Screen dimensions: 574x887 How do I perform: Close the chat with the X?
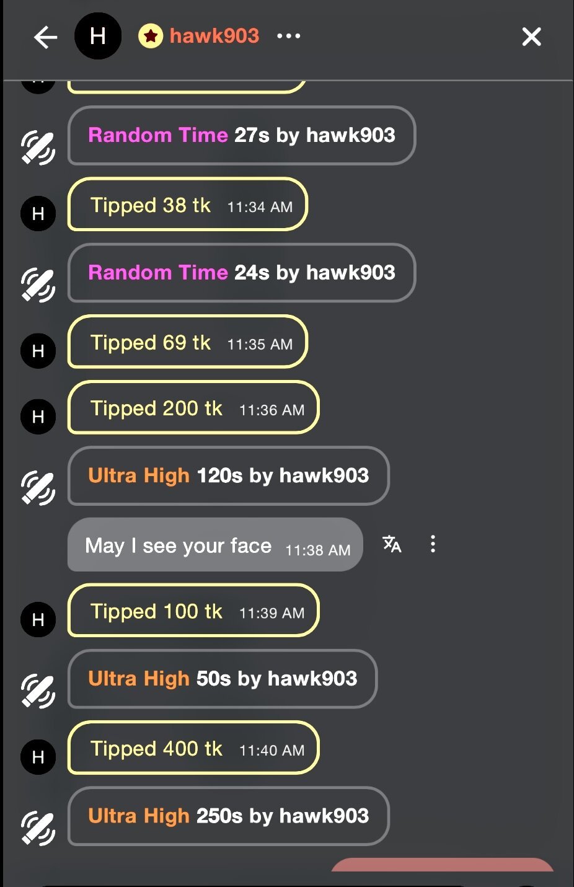531,37
